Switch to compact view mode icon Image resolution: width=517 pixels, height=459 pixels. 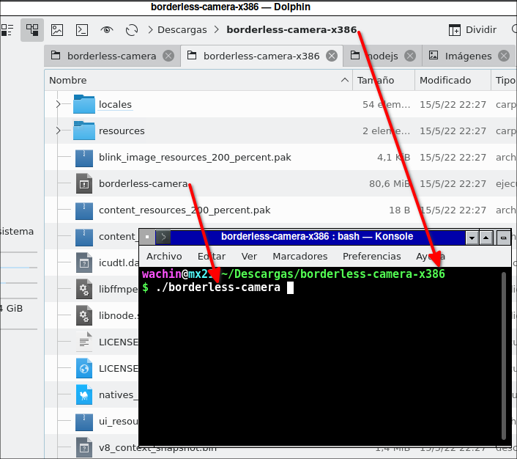point(7,30)
